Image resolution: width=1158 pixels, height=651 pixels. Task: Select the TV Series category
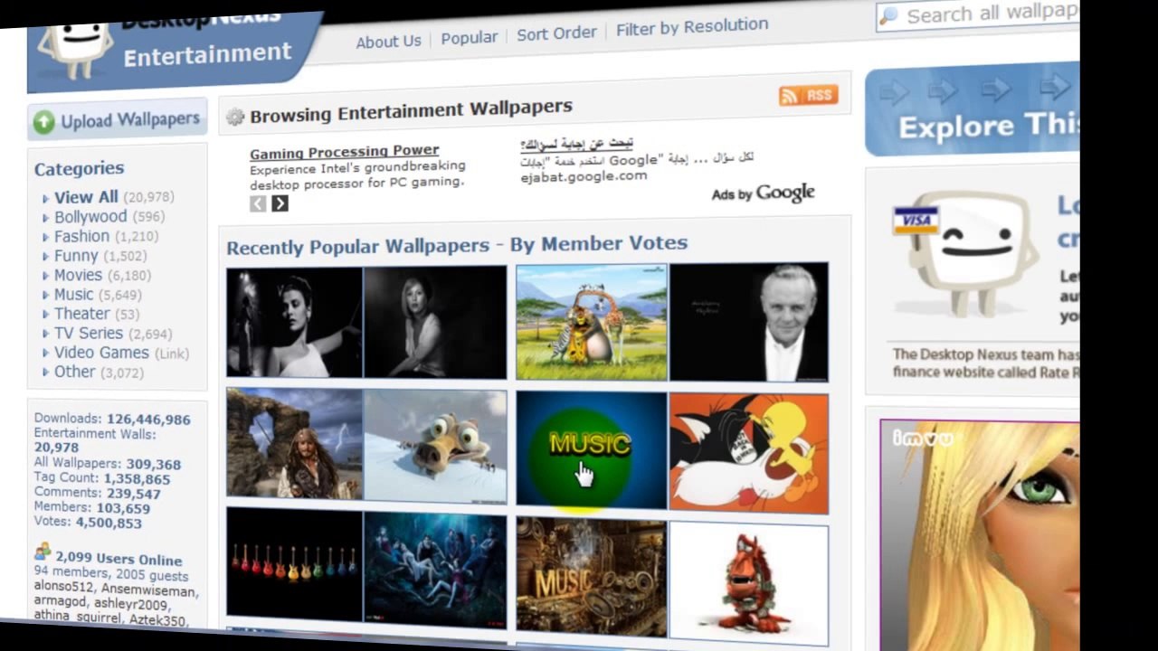coord(88,333)
